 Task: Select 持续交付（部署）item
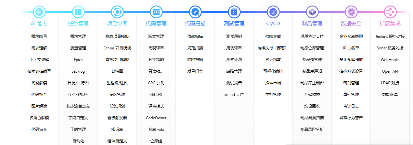pos(273,48)
